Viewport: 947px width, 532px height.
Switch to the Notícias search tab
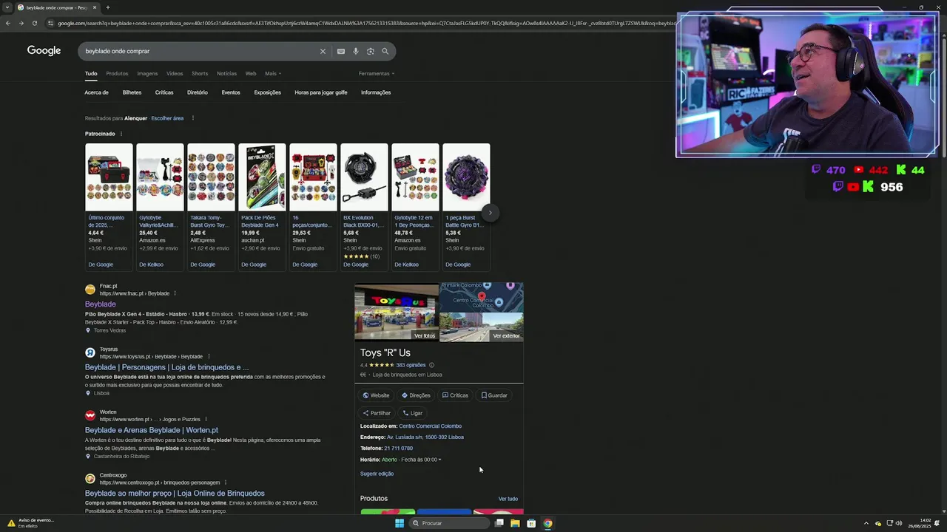tap(226, 74)
